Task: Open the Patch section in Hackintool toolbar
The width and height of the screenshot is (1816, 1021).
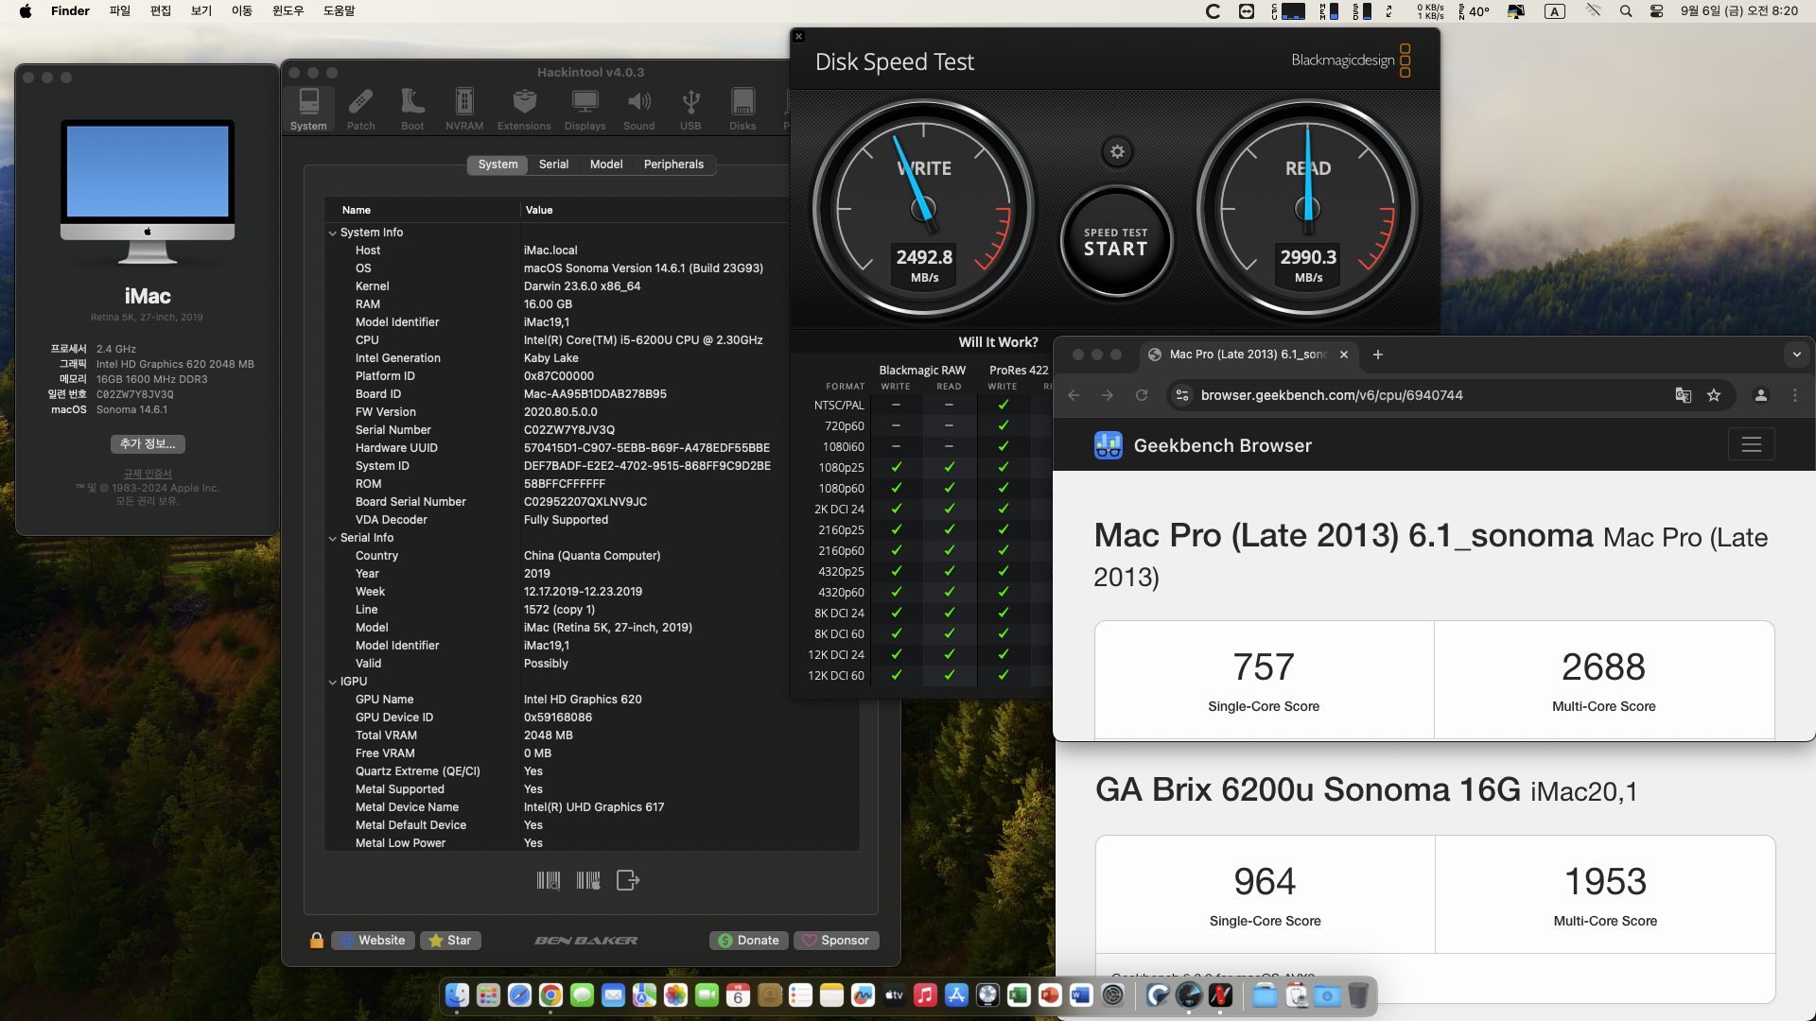Action: click(360, 110)
